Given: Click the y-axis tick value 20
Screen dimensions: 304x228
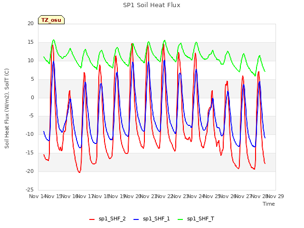Looking at the screenshot, I should [30, 23].
